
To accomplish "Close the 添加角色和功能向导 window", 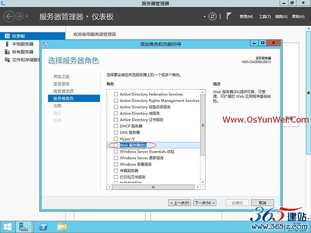I will (x=274, y=43).
